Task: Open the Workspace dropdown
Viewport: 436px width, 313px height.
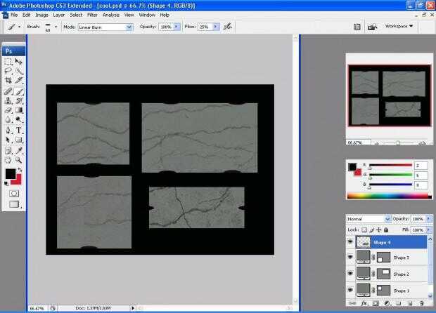Action: 399,27
